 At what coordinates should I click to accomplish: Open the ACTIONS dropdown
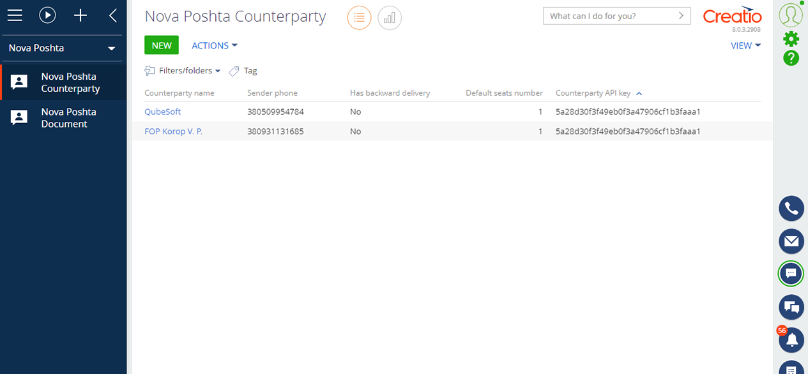214,45
